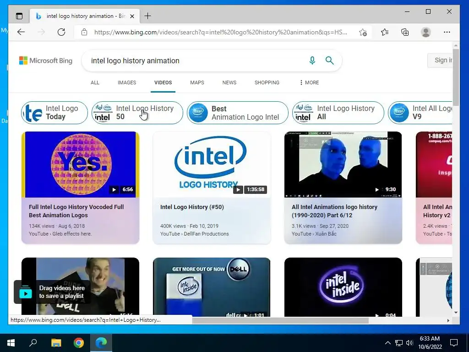Open the browser profile avatar
Image resolution: width=469 pixels, height=352 pixels.
425,32
